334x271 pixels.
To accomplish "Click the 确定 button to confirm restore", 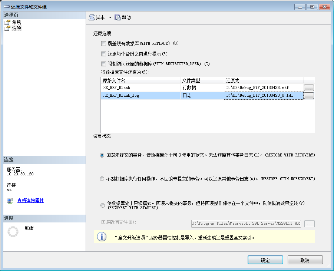I will tap(265, 260).
